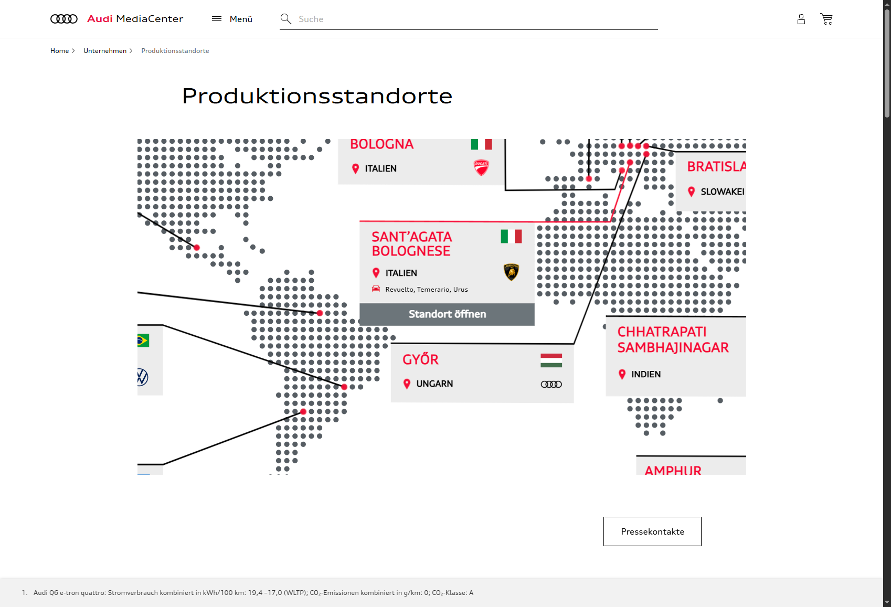Image resolution: width=891 pixels, height=607 pixels.
Task: Click the page vertical scrollbar
Action: pos(887,262)
